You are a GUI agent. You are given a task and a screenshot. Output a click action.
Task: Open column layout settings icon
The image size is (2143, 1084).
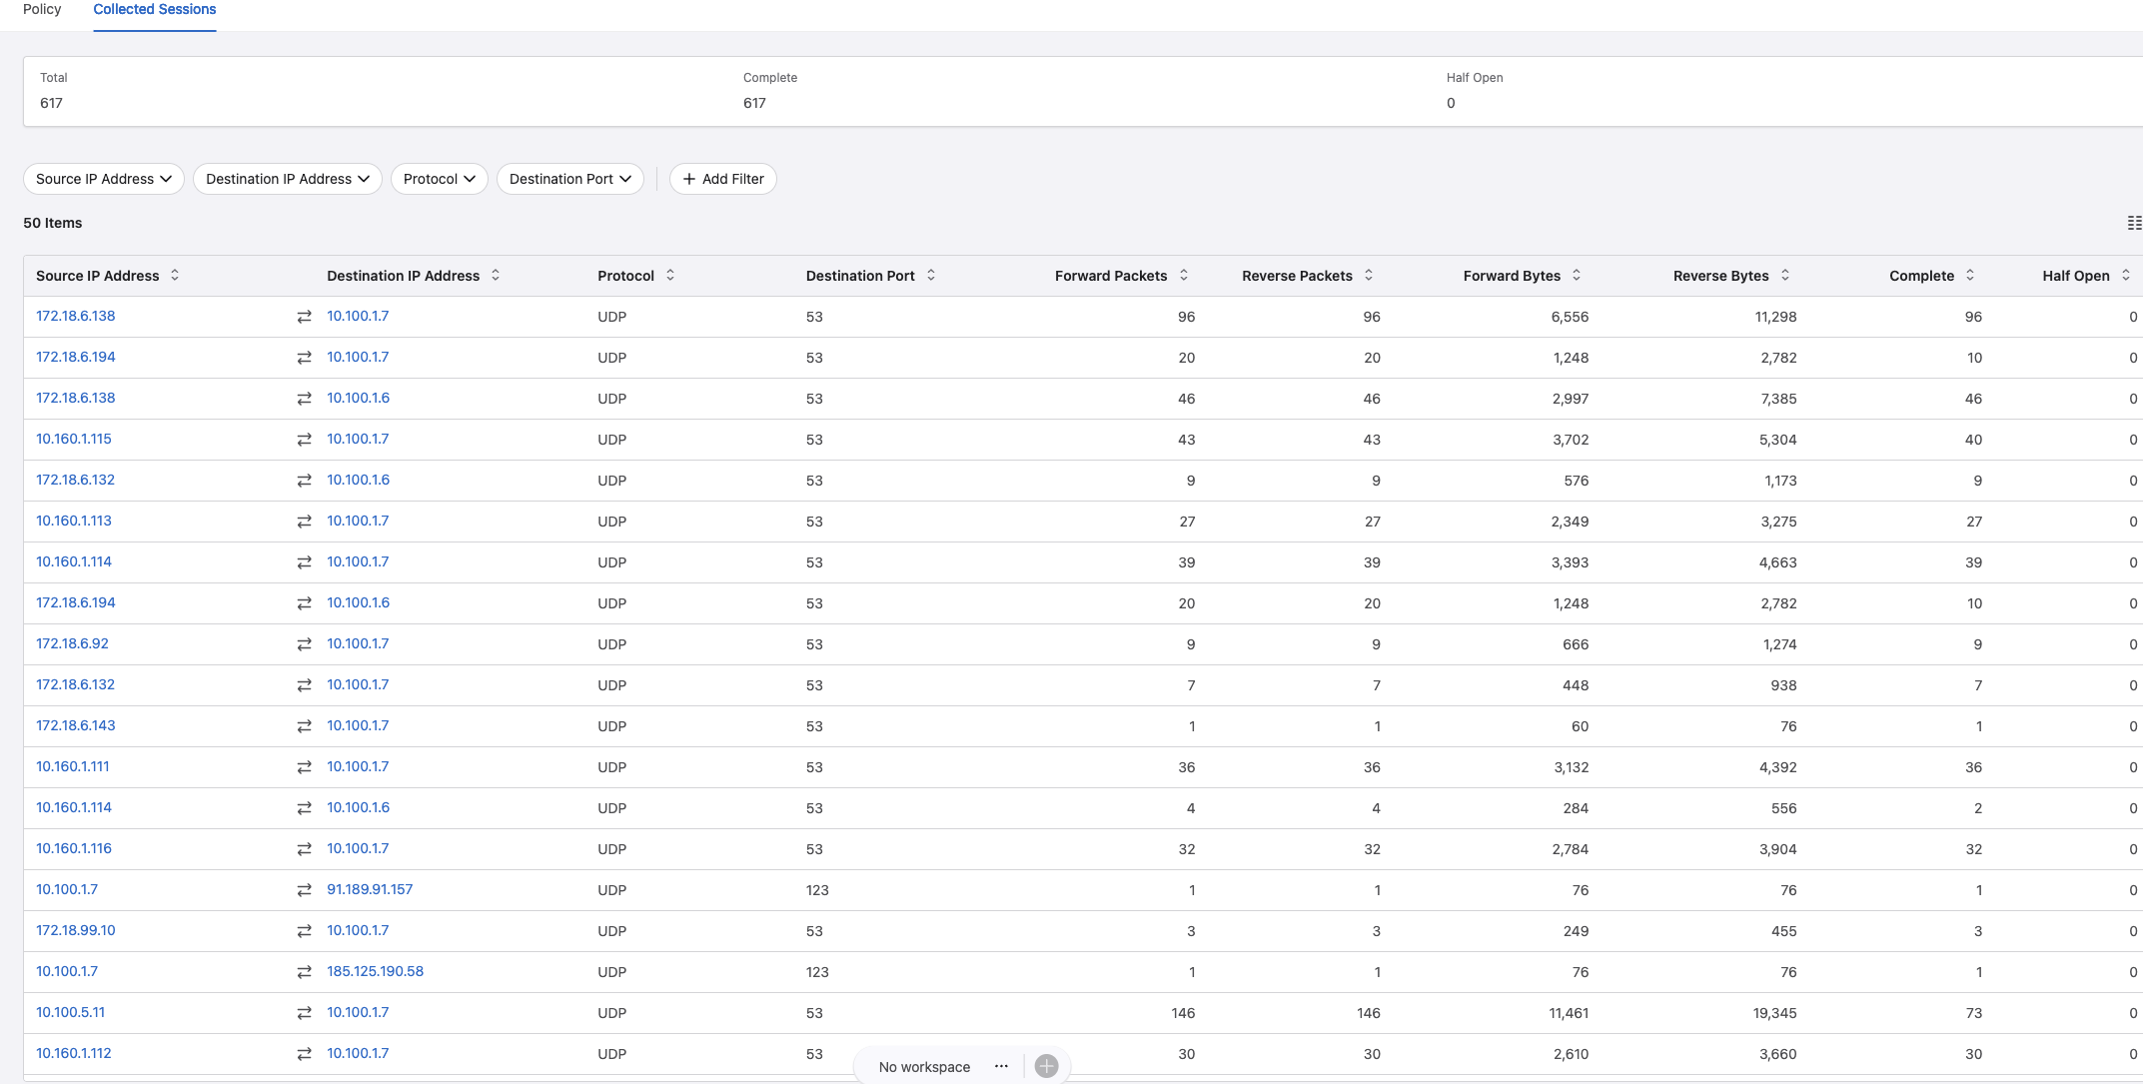(x=2134, y=223)
